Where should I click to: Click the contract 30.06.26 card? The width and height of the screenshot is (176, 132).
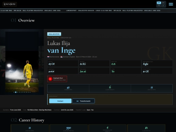(63, 71)
